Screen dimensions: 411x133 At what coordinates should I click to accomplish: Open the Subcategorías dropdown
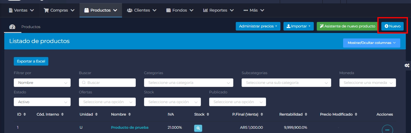(286, 83)
